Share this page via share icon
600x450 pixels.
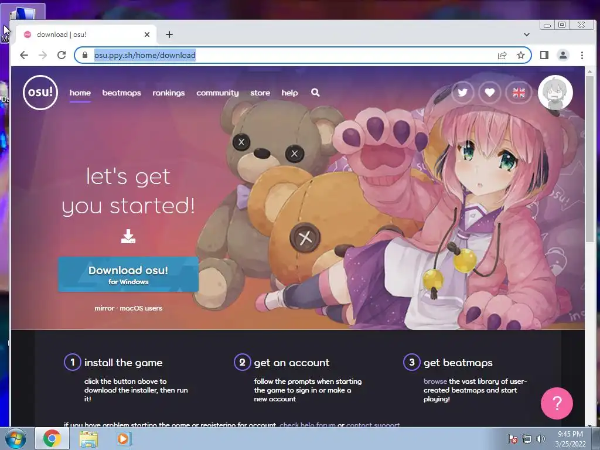pos(502,55)
